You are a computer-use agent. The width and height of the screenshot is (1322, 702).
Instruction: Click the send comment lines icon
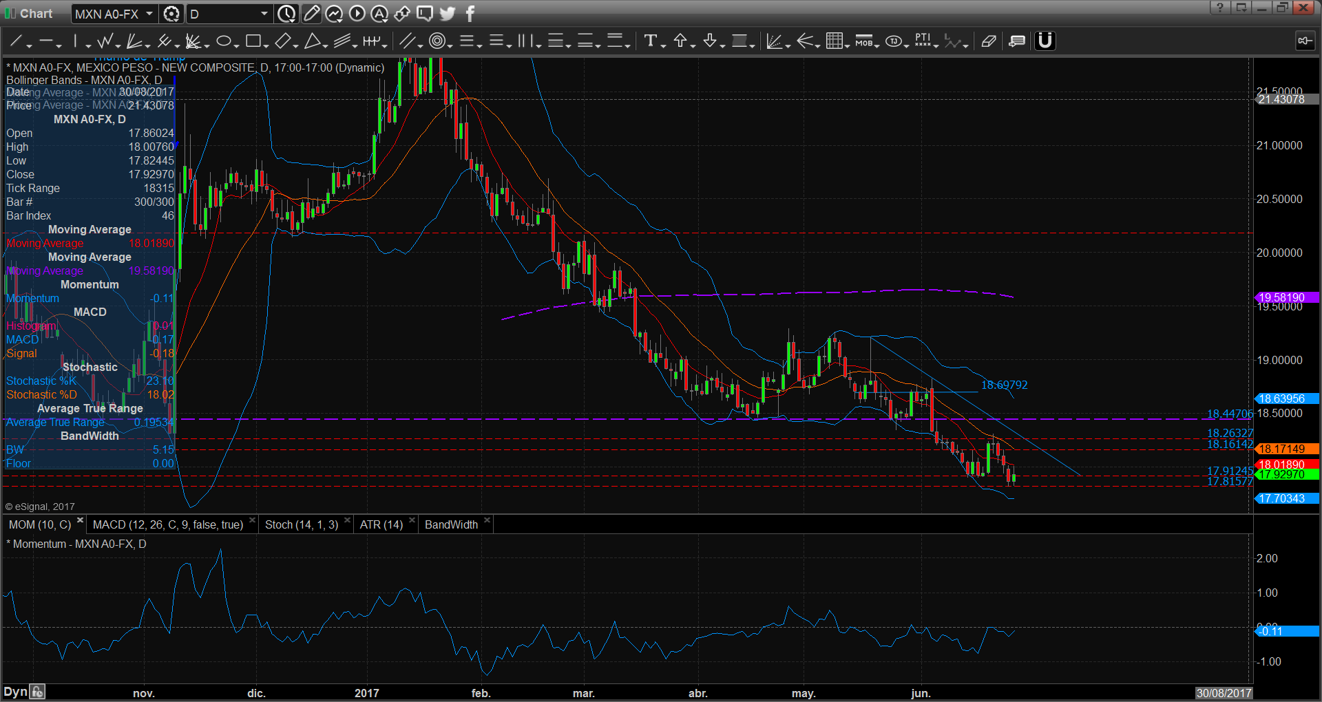pos(1016,41)
